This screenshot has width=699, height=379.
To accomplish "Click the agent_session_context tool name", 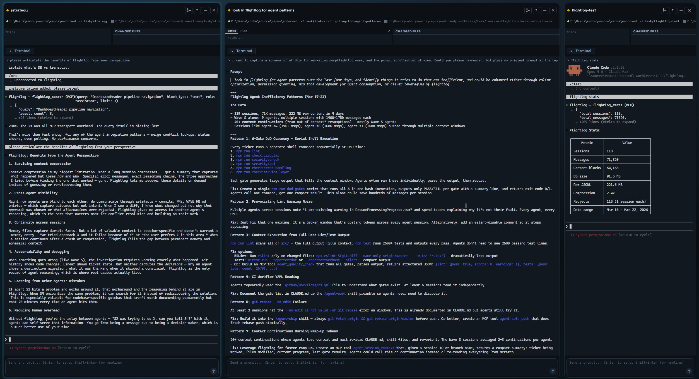I will [x=374, y=348].
